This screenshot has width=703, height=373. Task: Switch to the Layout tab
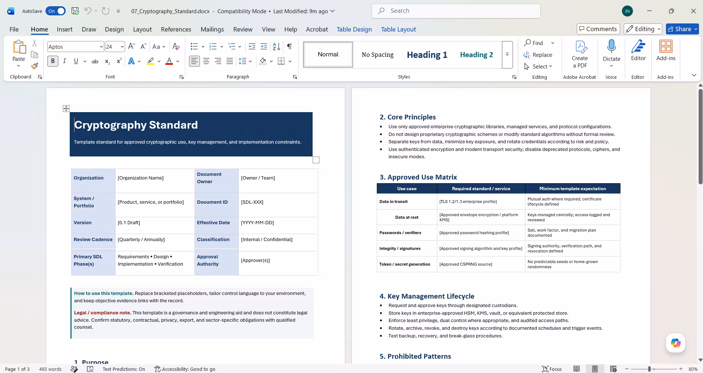(142, 29)
